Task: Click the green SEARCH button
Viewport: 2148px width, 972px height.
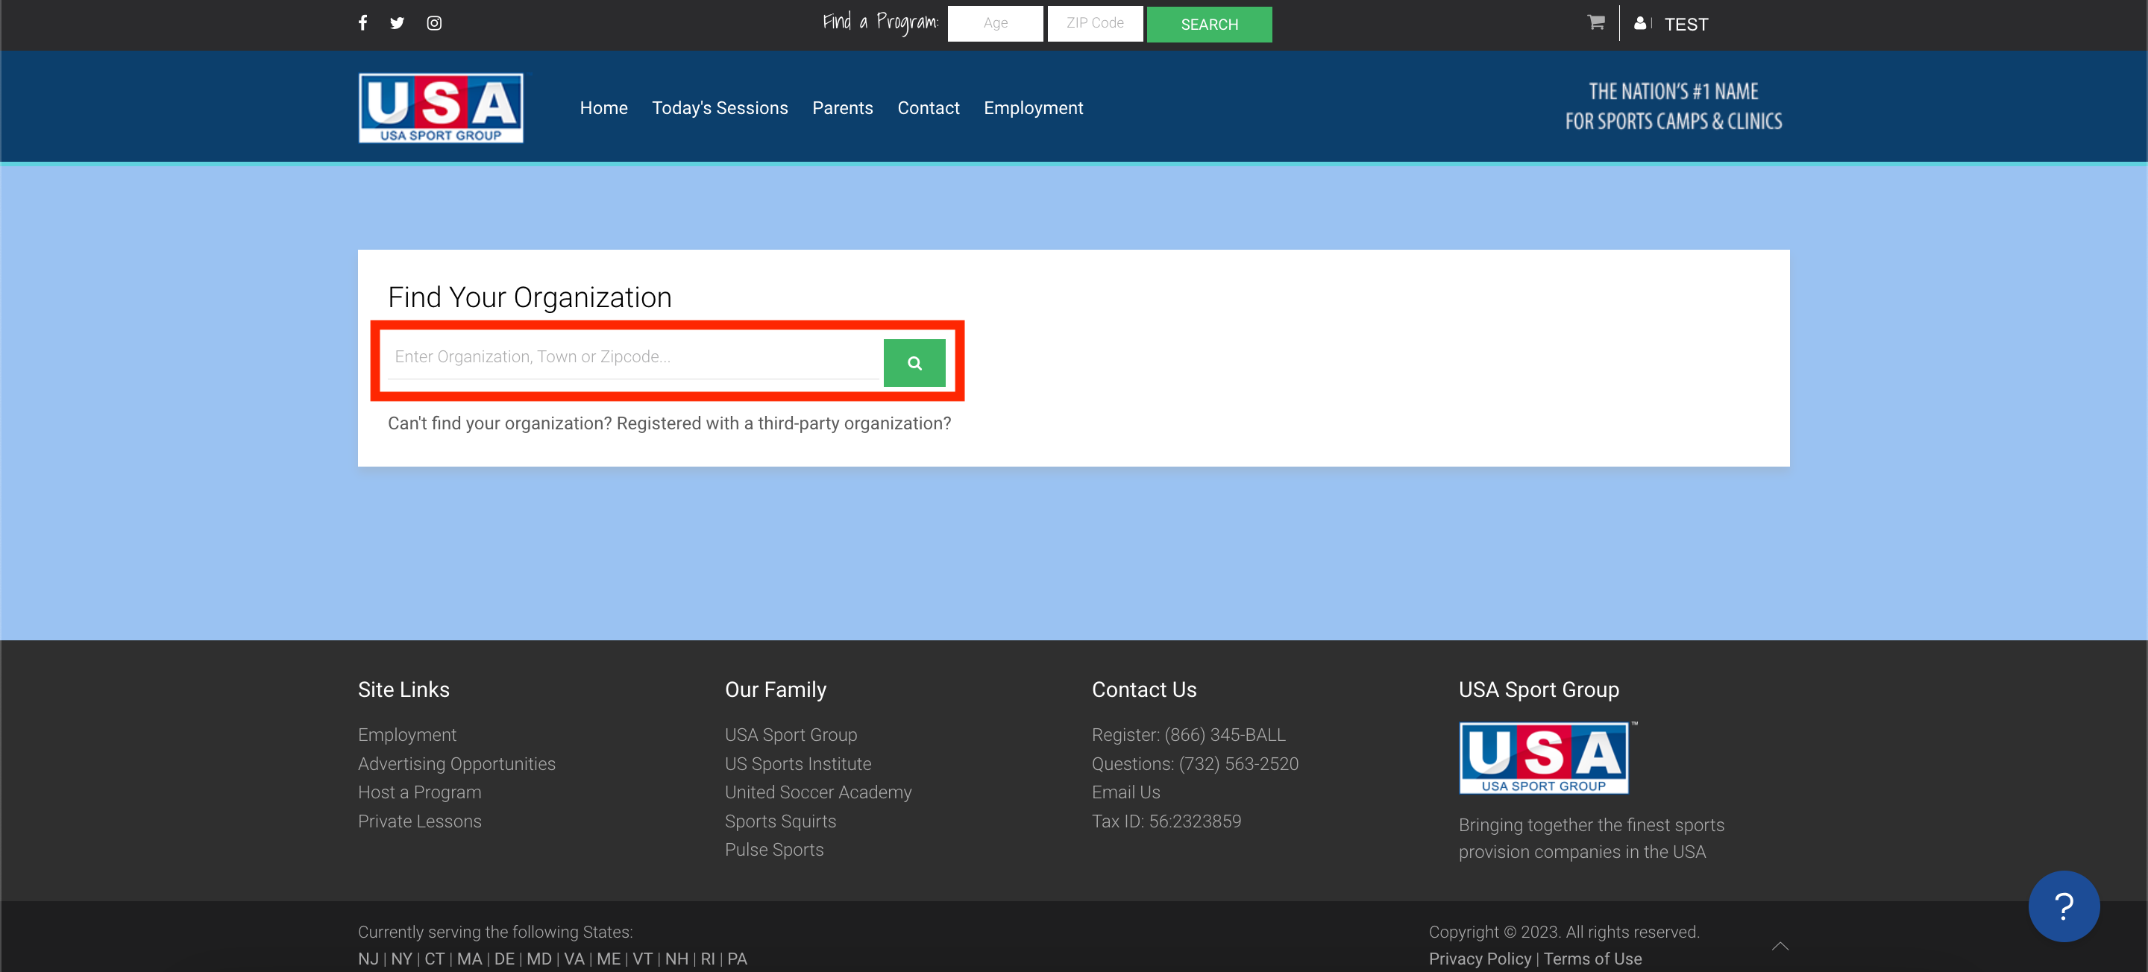Action: click(1208, 24)
